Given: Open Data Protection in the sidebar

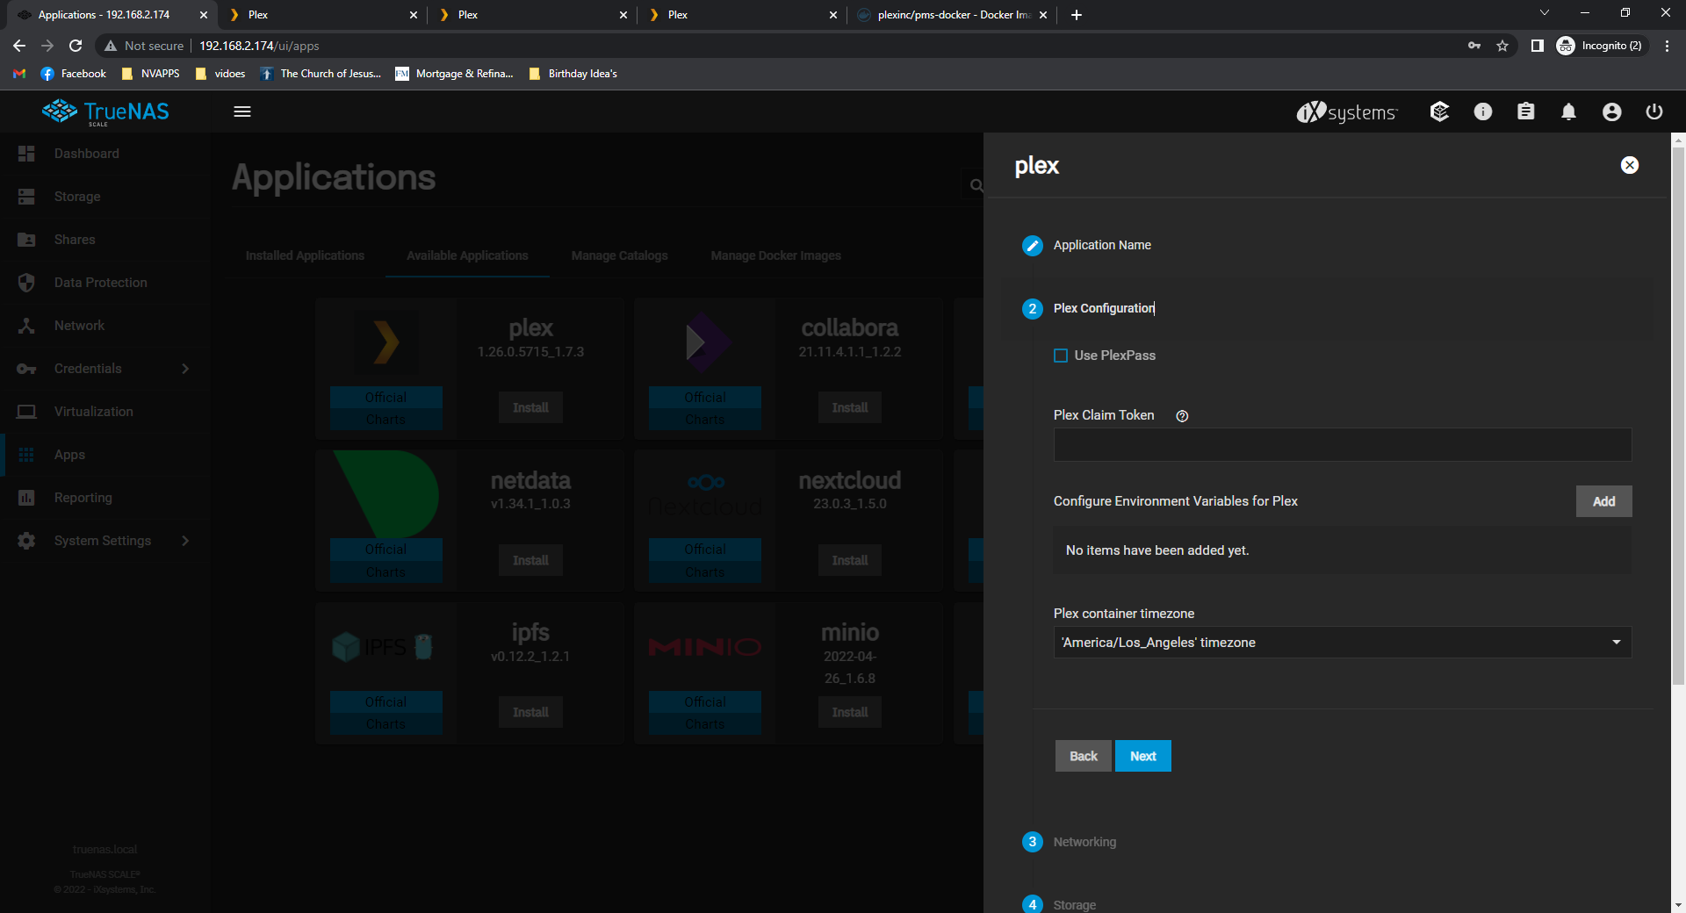Looking at the screenshot, I should [x=105, y=283].
